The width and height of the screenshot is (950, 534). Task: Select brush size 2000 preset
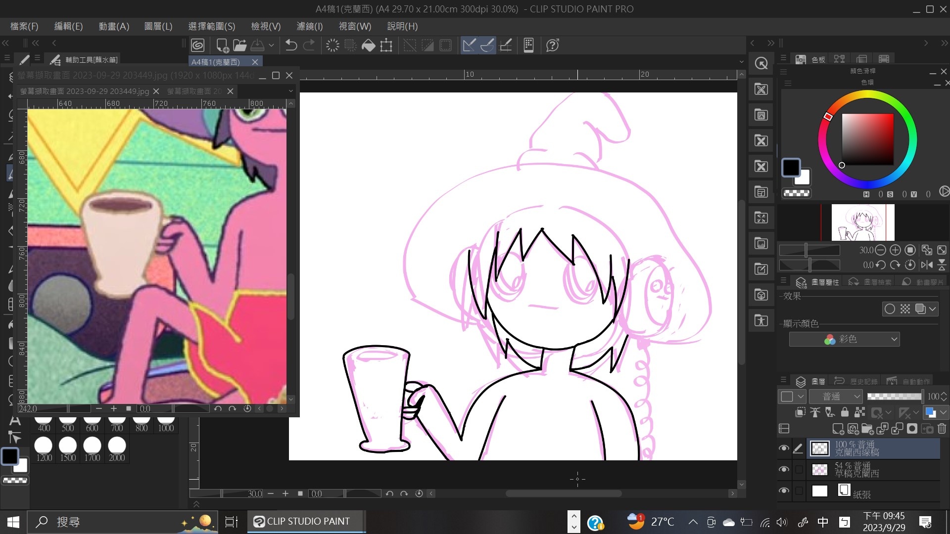pos(117,449)
